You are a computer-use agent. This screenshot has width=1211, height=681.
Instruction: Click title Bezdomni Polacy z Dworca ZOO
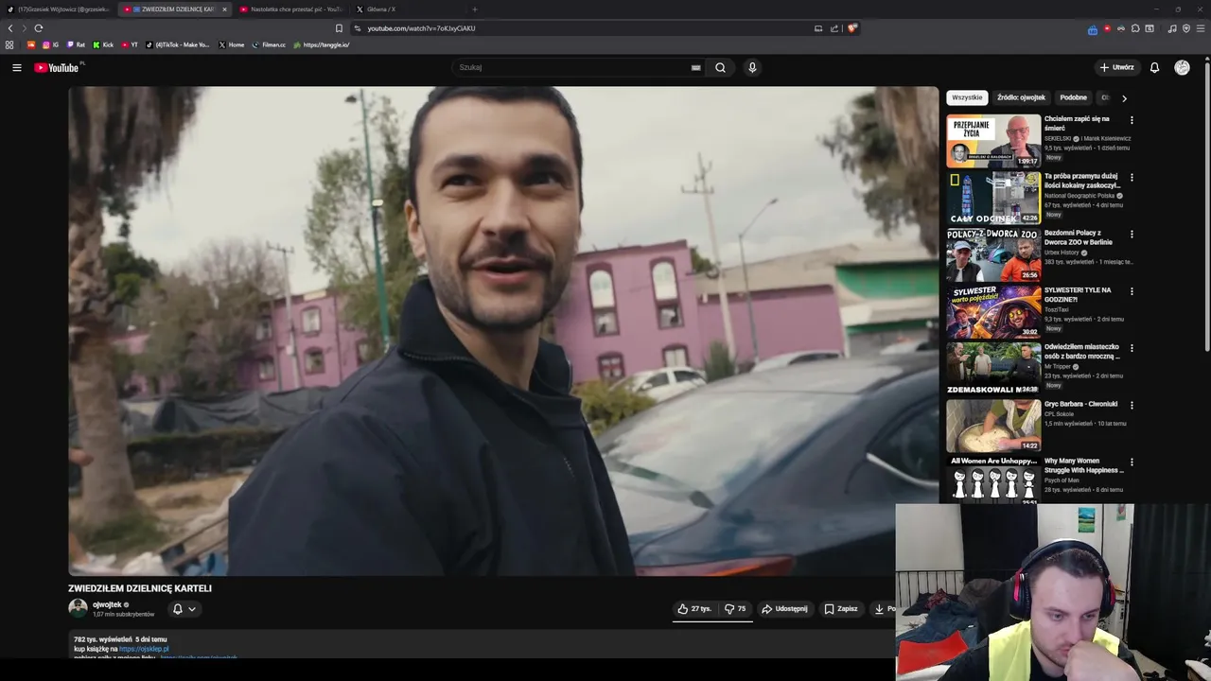(x=1079, y=237)
